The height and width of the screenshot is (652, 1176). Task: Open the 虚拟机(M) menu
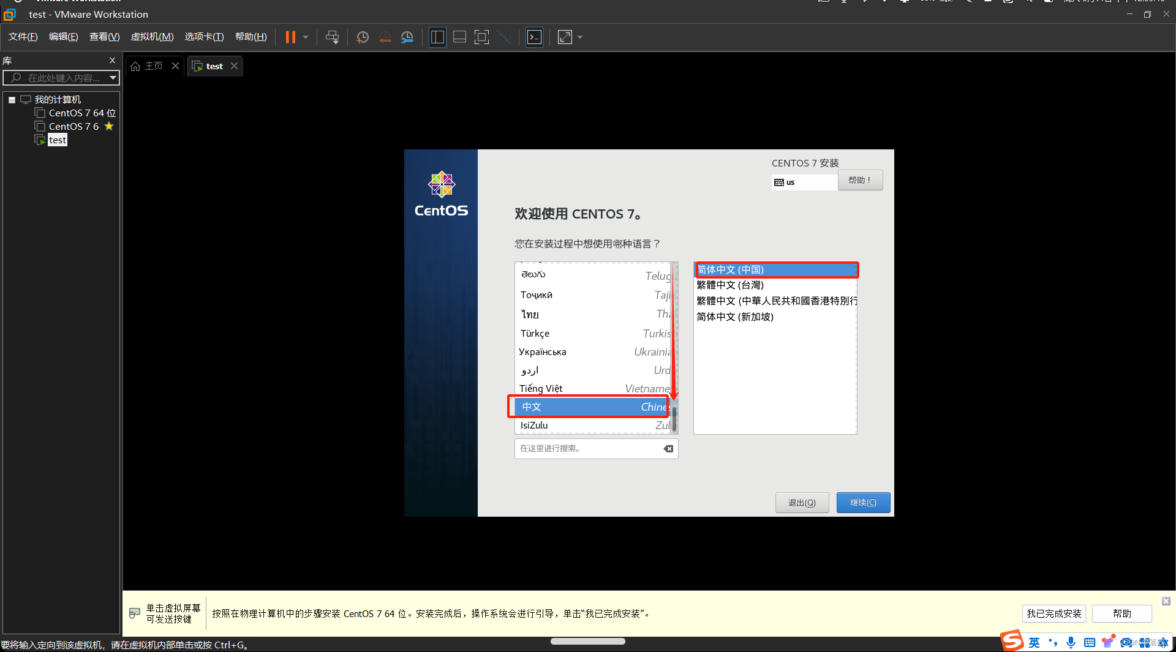tap(152, 37)
